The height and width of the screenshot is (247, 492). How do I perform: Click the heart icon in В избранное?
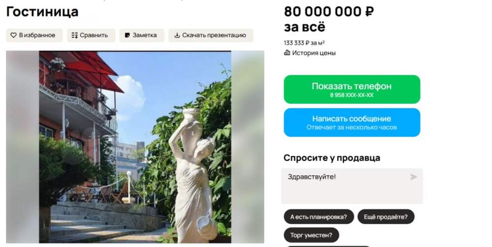[13, 35]
